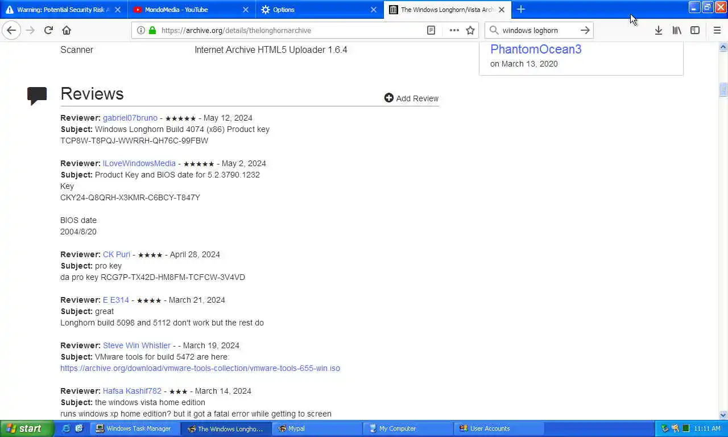Reload the current archive.org page
This screenshot has height=437, width=728.
[48, 30]
